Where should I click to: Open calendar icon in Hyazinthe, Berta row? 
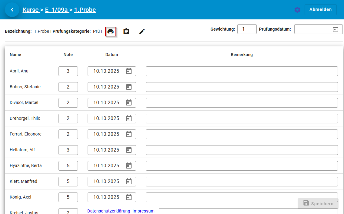coord(129,166)
